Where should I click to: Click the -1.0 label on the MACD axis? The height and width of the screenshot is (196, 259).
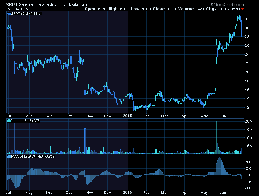pos(248,188)
